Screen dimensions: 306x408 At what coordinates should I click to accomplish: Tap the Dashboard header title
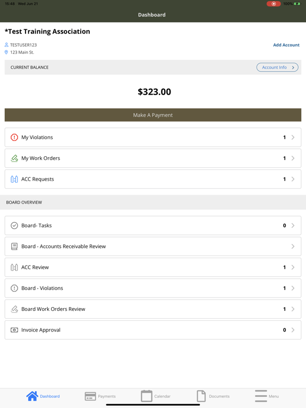pyautogui.click(x=152, y=15)
